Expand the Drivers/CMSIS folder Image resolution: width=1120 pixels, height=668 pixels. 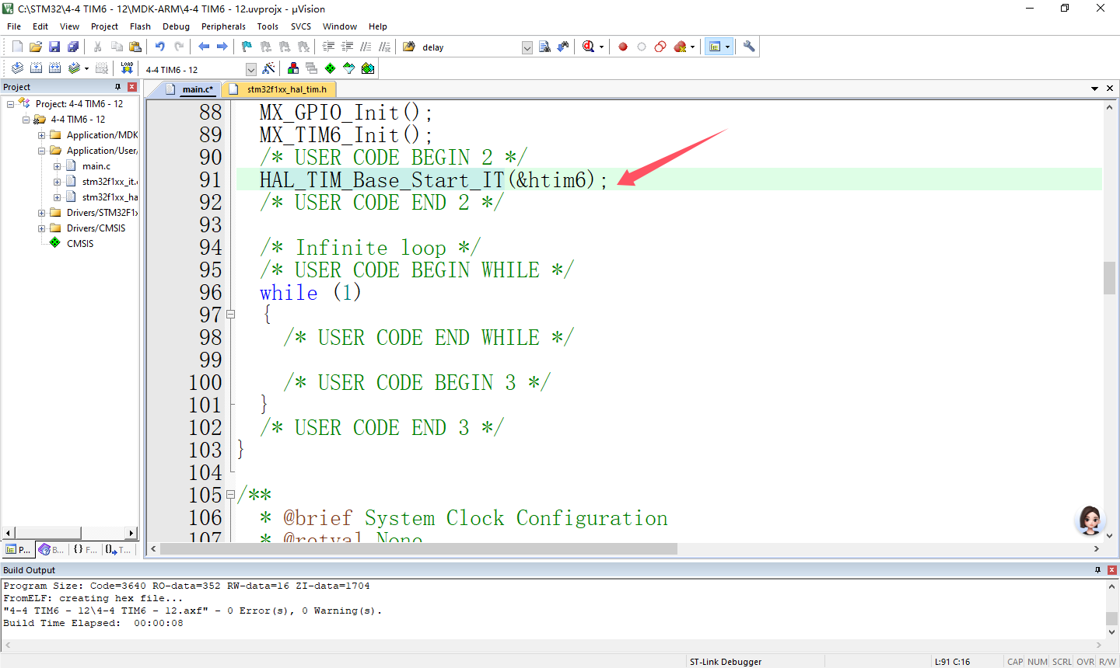[42, 228]
